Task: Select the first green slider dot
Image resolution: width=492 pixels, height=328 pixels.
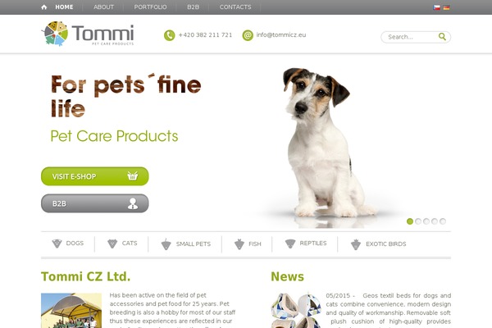Action: [x=410, y=221]
